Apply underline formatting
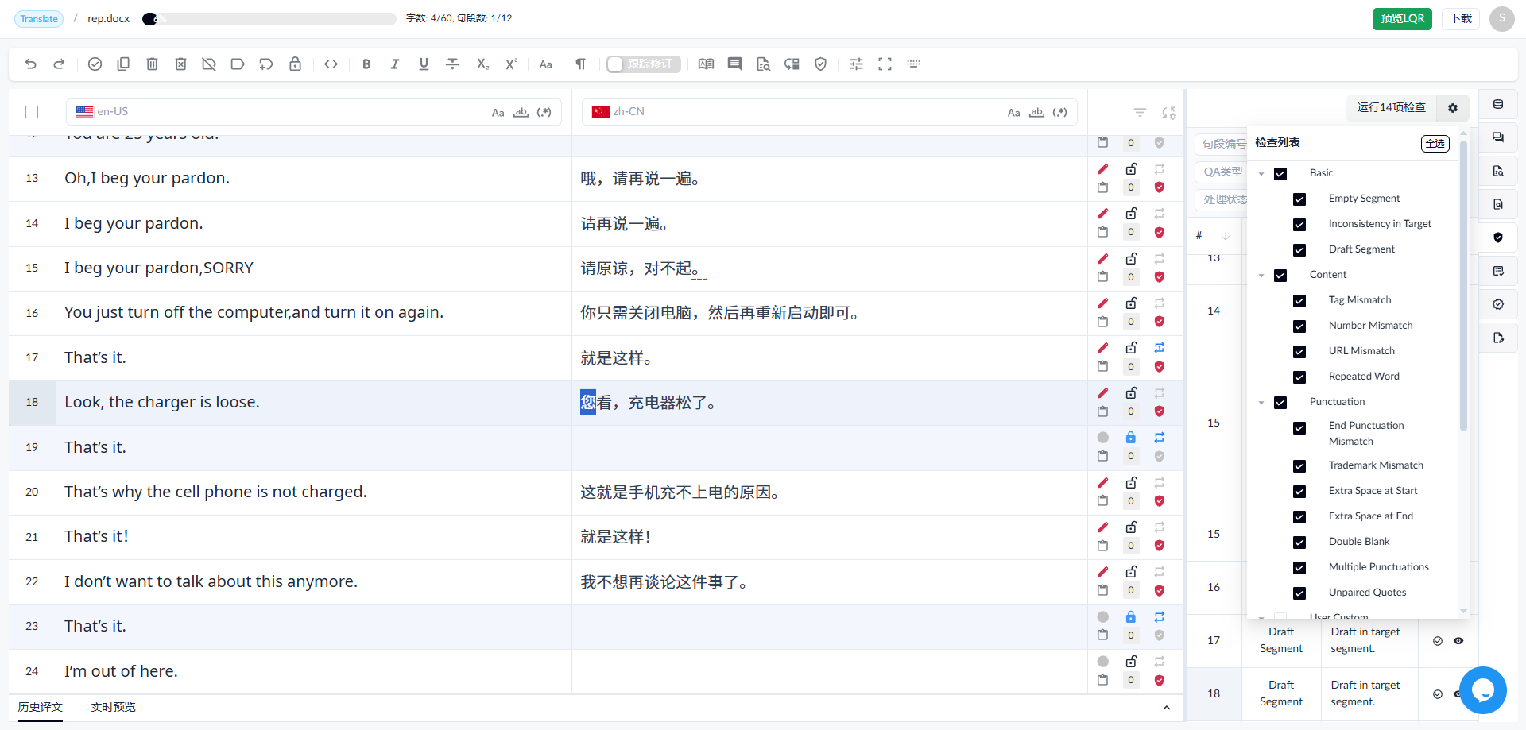Image resolution: width=1526 pixels, height=730 pixels. point(424,64)
